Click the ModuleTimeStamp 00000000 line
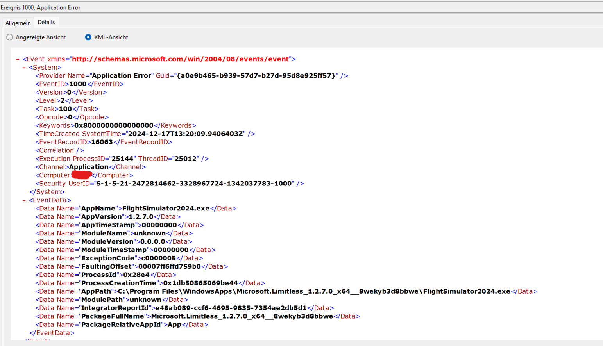Screen dimensions: 603x346 point(125,250)
